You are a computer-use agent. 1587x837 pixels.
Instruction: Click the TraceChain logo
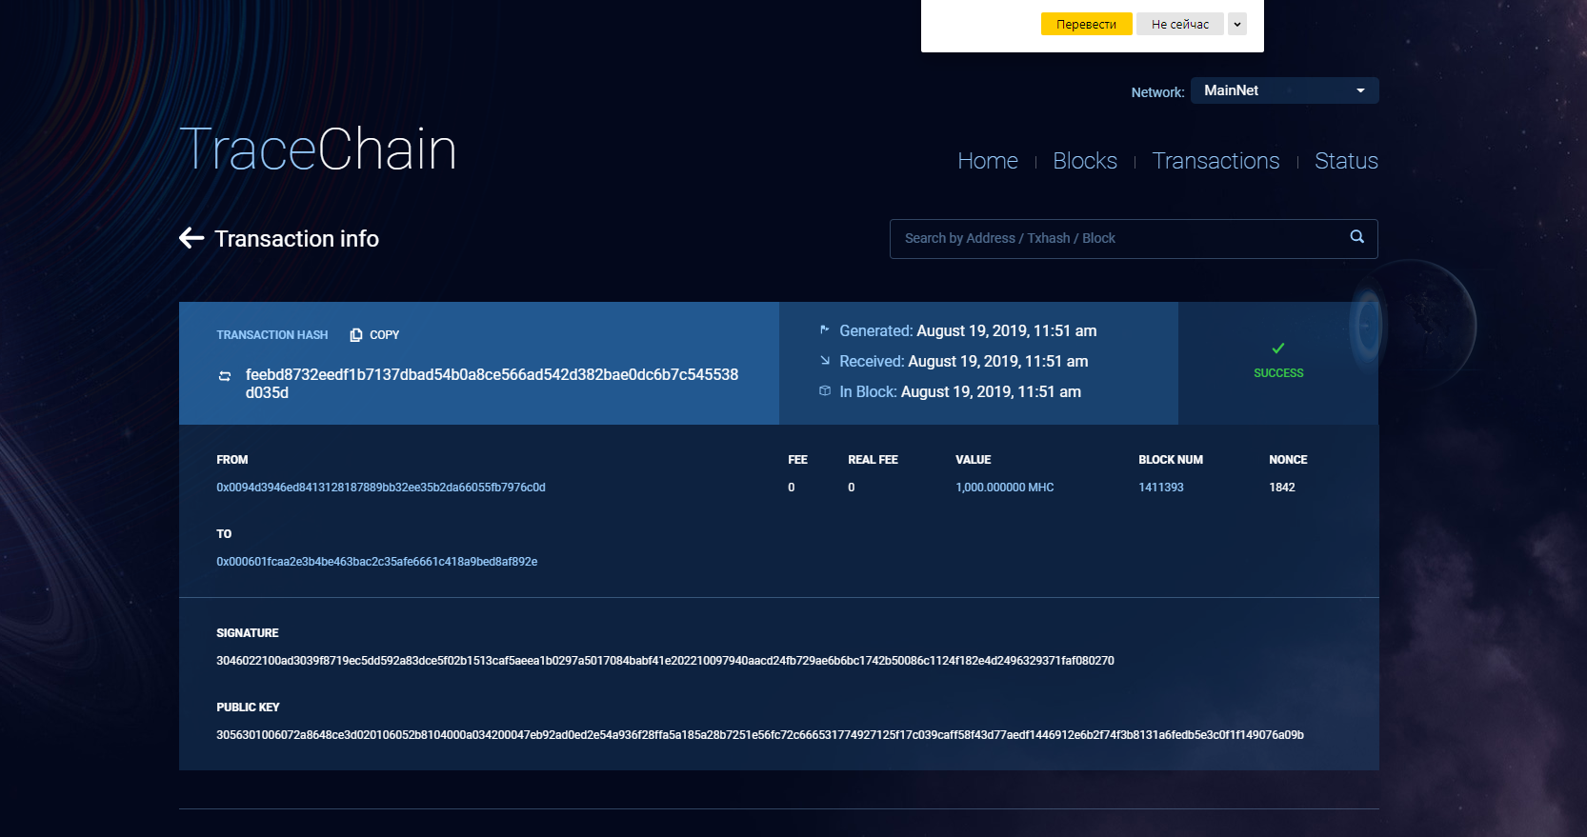click(318, 149)
